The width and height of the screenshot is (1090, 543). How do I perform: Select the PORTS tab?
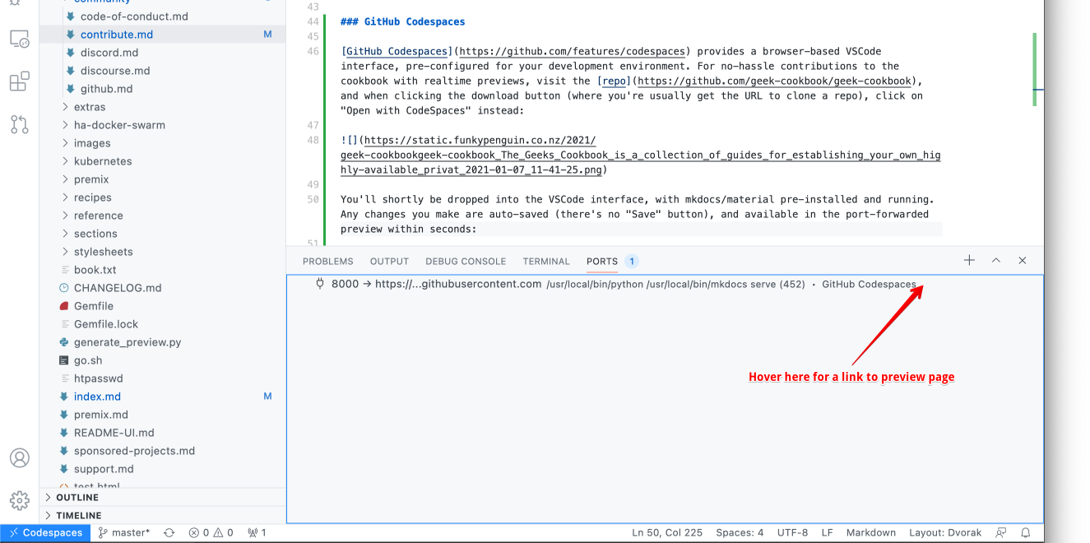pyautogui.click(x=602, y=262)
